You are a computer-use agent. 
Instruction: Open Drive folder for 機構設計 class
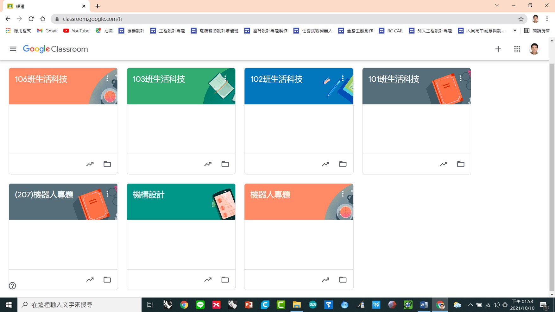[225, 279]
